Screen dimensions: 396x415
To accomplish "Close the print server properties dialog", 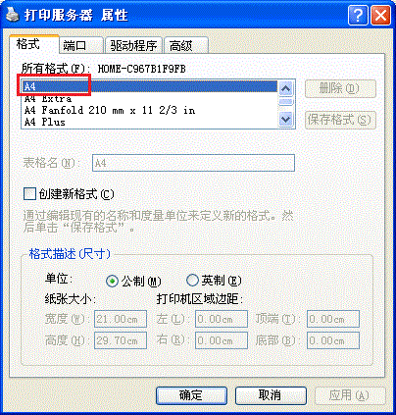I will (381, 15).
